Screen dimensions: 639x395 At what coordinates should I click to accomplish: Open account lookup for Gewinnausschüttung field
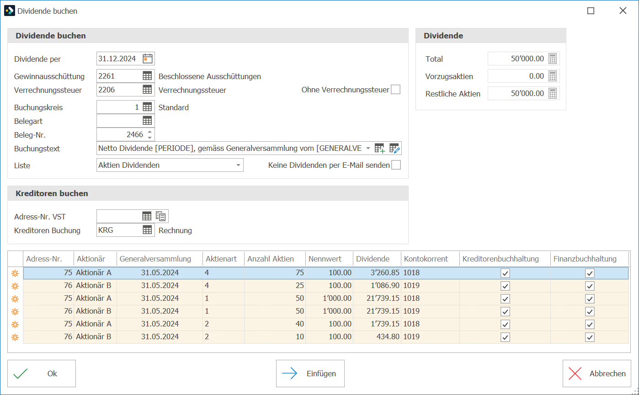[147, 76]
